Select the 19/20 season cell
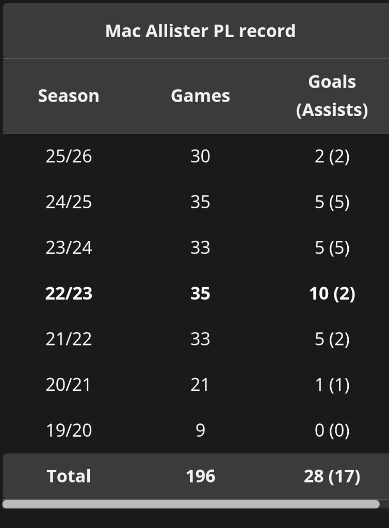 pyautogui.click(x=69, y=430)
